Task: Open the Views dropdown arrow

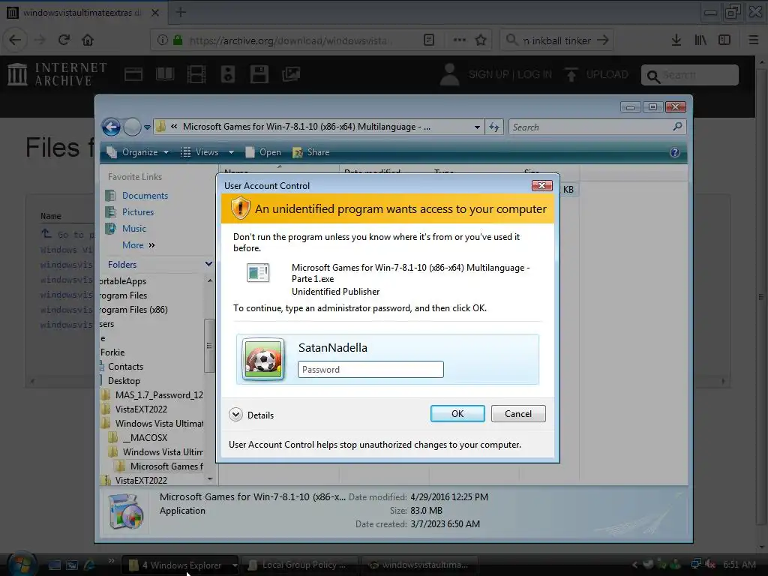Action: (231, 152)
